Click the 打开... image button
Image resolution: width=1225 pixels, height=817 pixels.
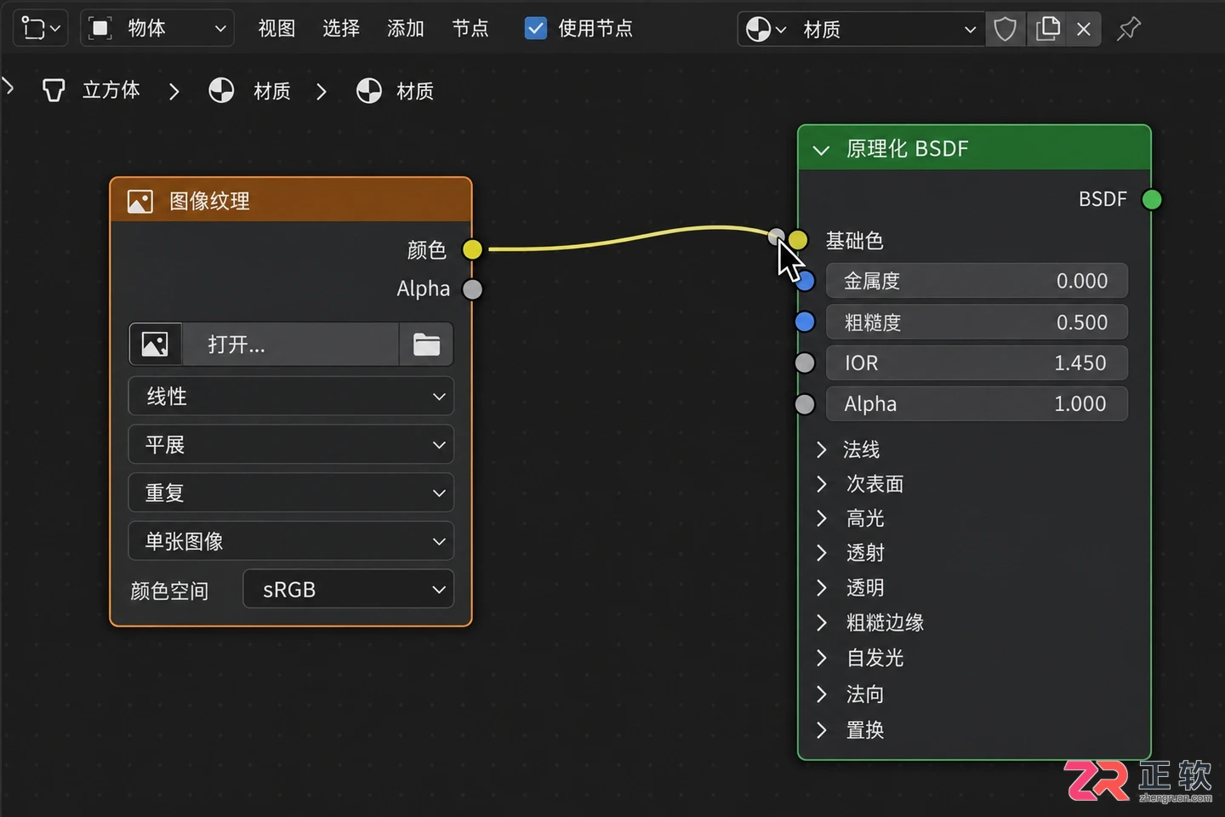tap(290, 344)
